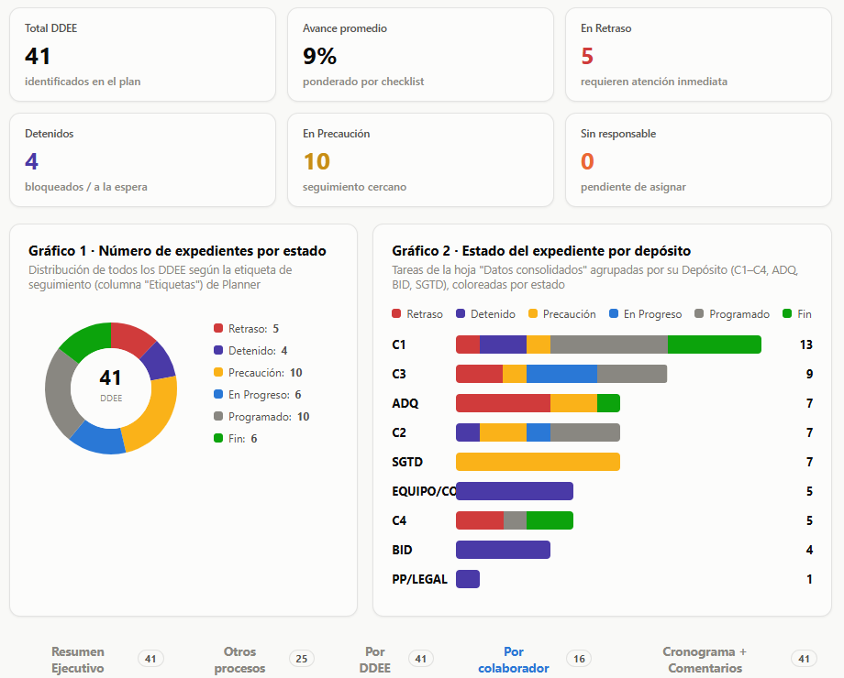Viewport: 844px width, 678px height.
Task: Click the yellow SGTD bar
Action: coord(538,462)
